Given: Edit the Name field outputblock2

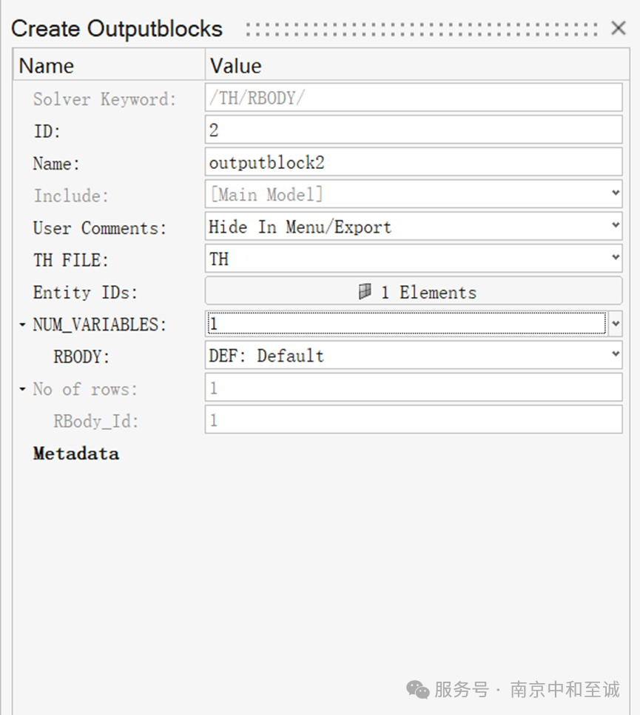Looking at the screenshot, I should 414,162.
